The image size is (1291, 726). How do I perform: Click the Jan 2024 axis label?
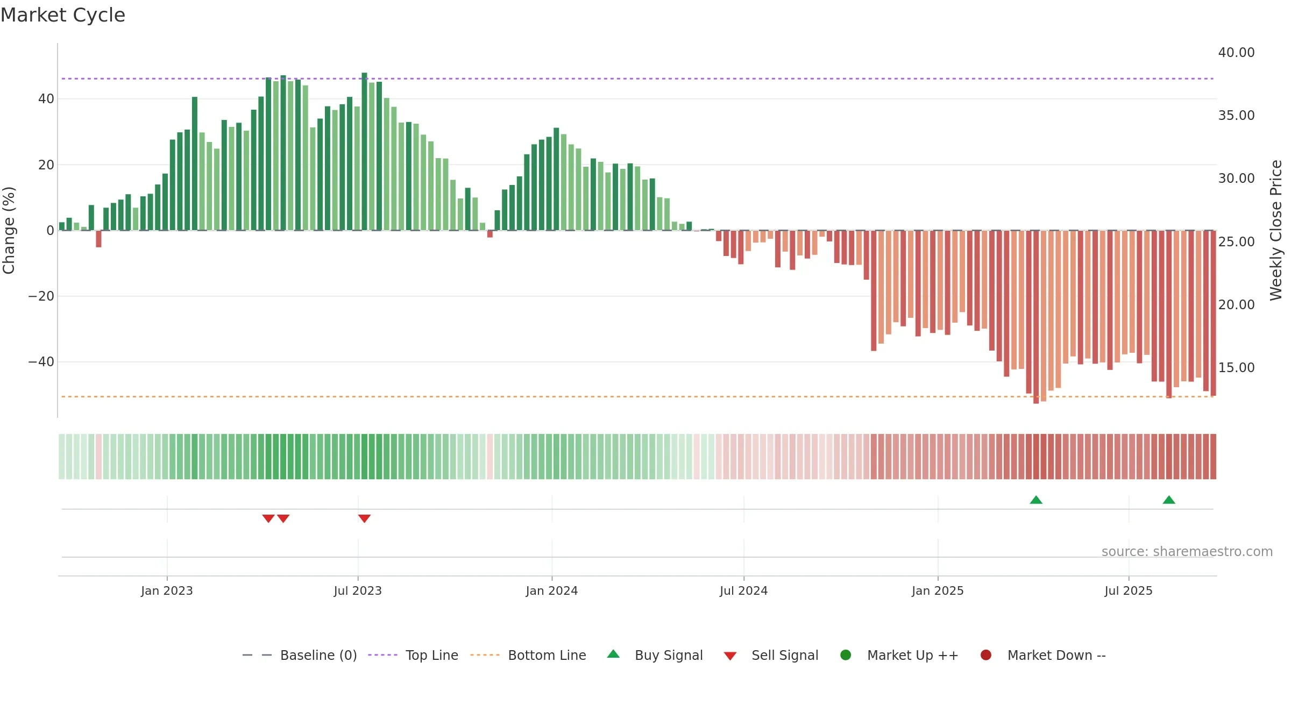pos(552,590)
